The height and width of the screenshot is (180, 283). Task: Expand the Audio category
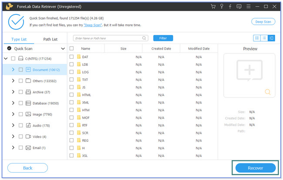[13, 125]
